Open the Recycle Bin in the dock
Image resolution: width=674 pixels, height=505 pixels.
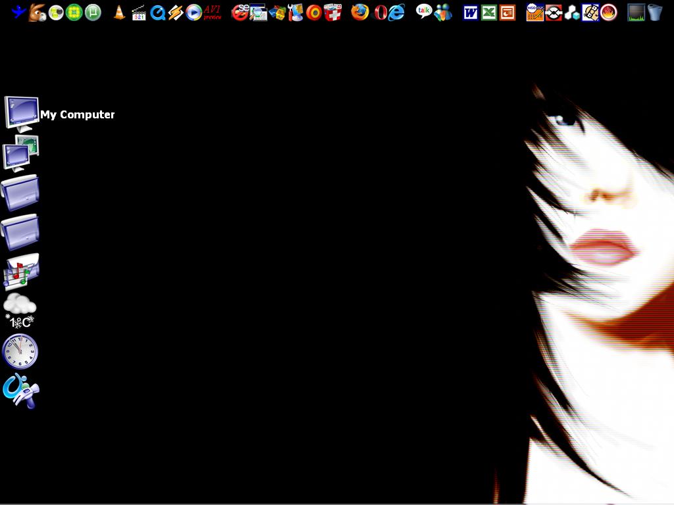pos(654,12)
